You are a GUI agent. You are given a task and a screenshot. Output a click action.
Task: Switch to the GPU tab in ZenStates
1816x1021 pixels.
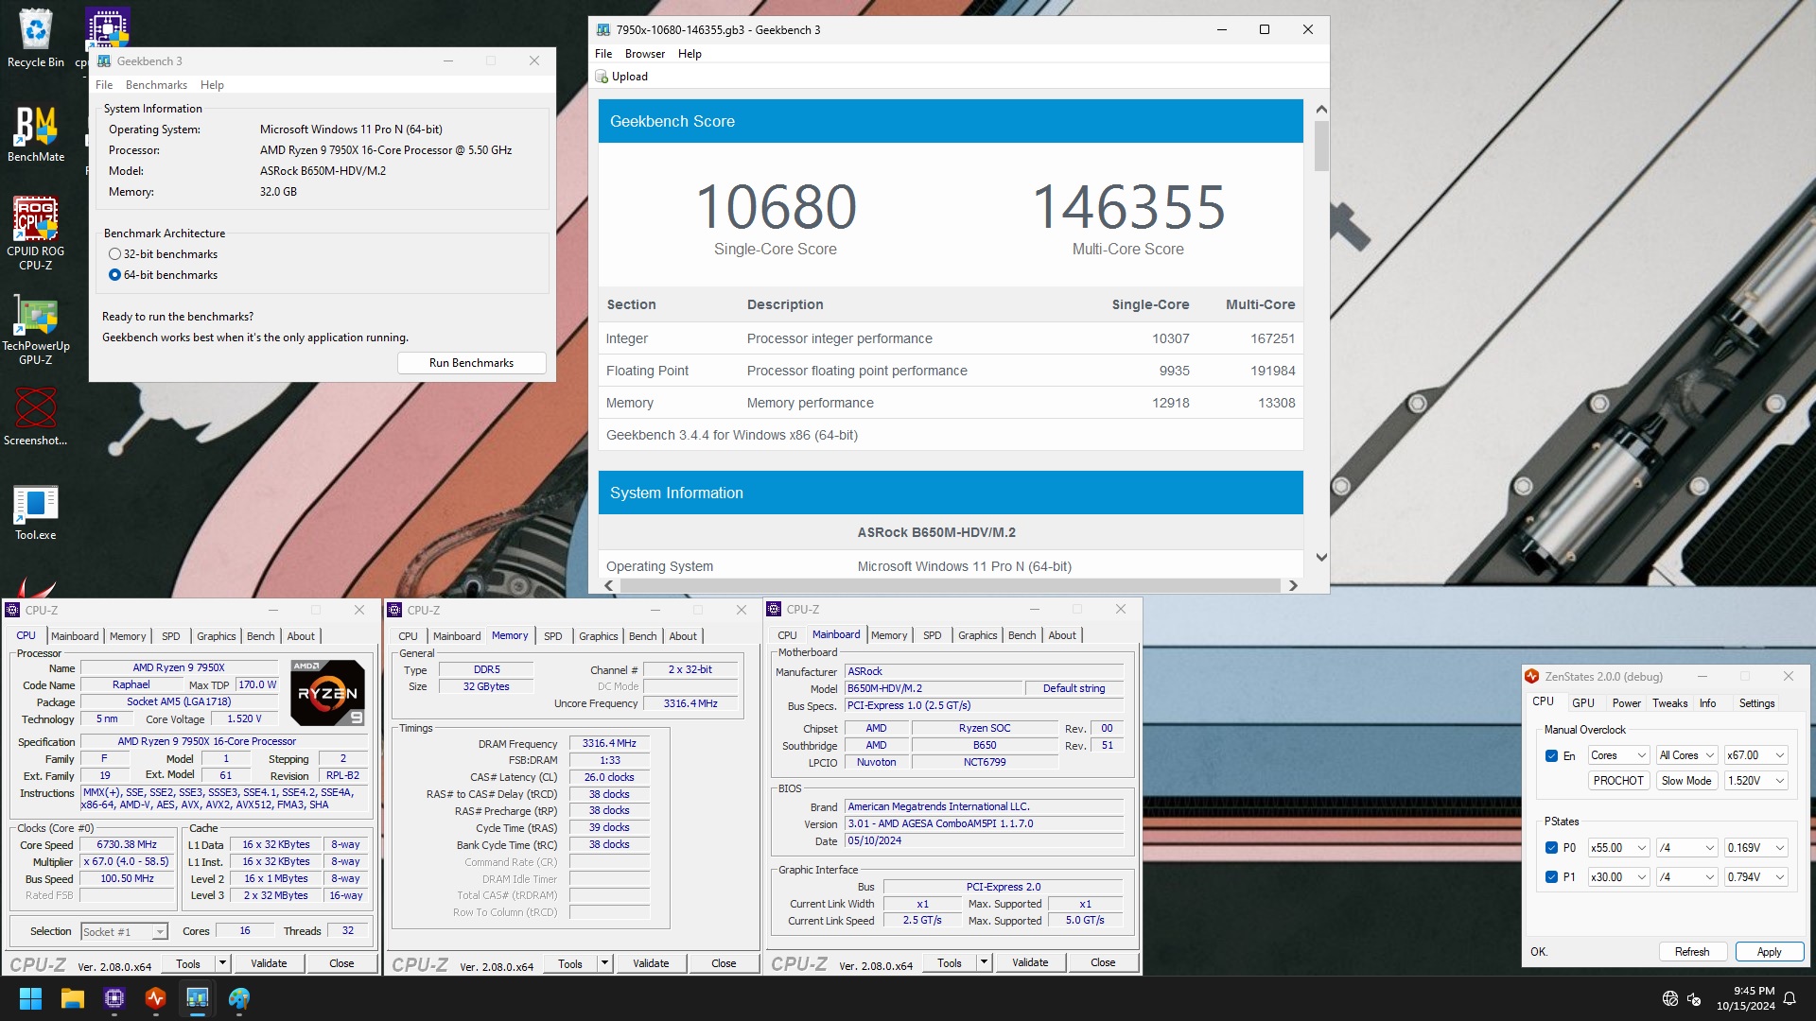coord(1582,703)
